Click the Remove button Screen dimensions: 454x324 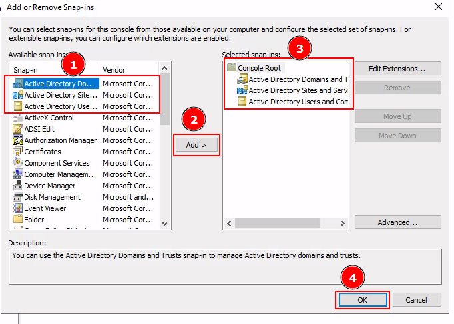398,88
